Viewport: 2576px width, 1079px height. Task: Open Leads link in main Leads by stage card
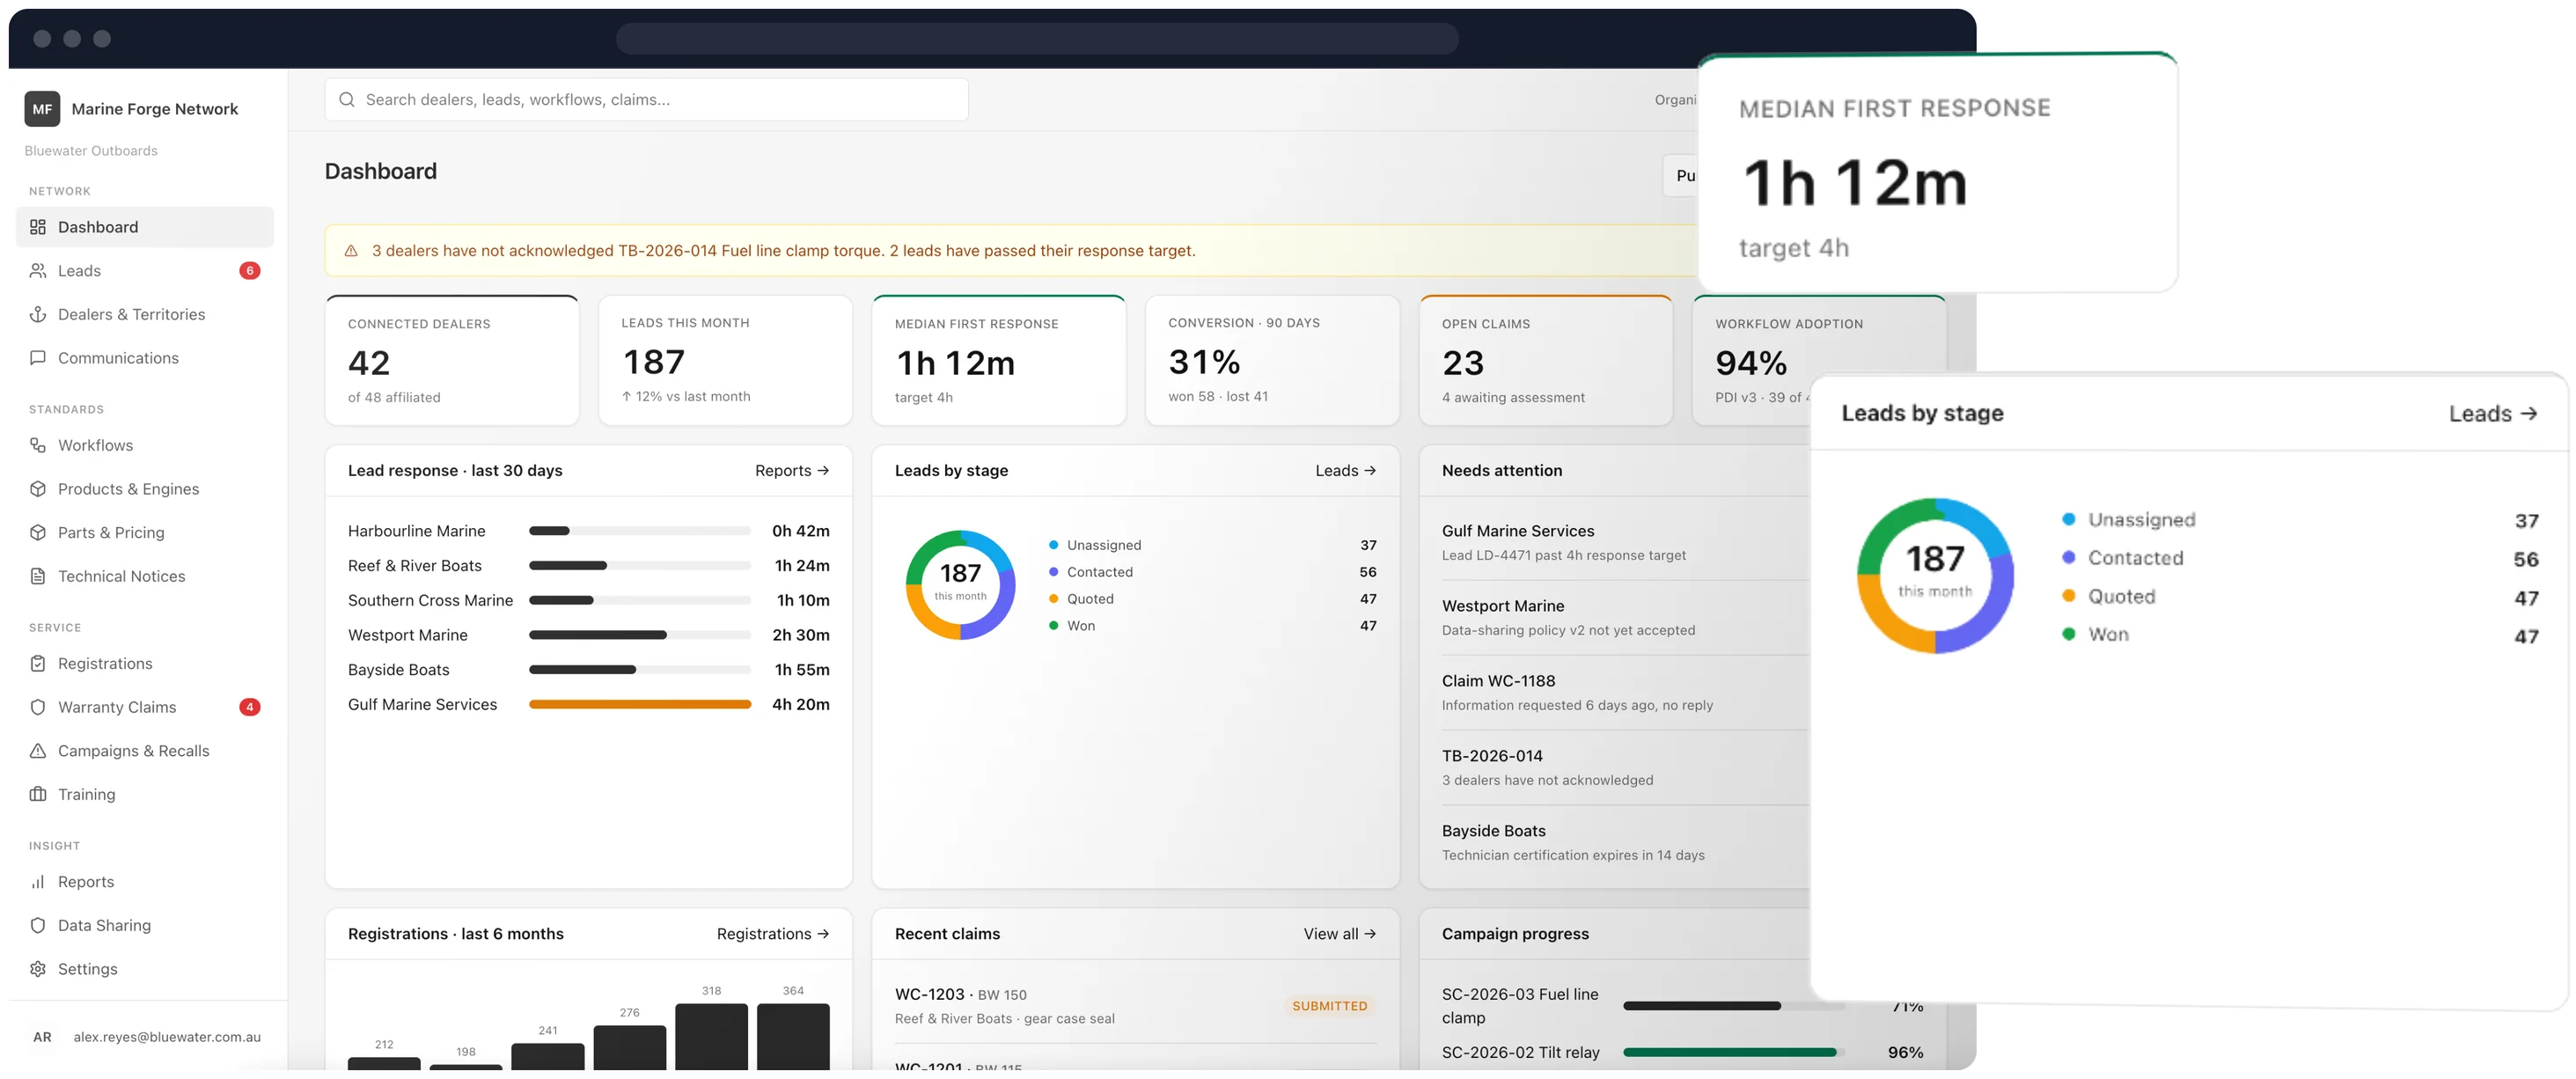[x=1345, y=470]
